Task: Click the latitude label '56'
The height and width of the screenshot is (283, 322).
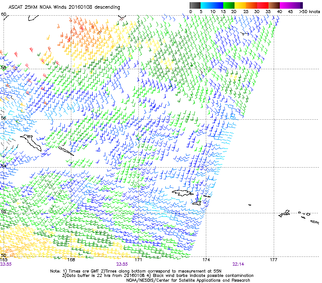Action: [3, 118]
